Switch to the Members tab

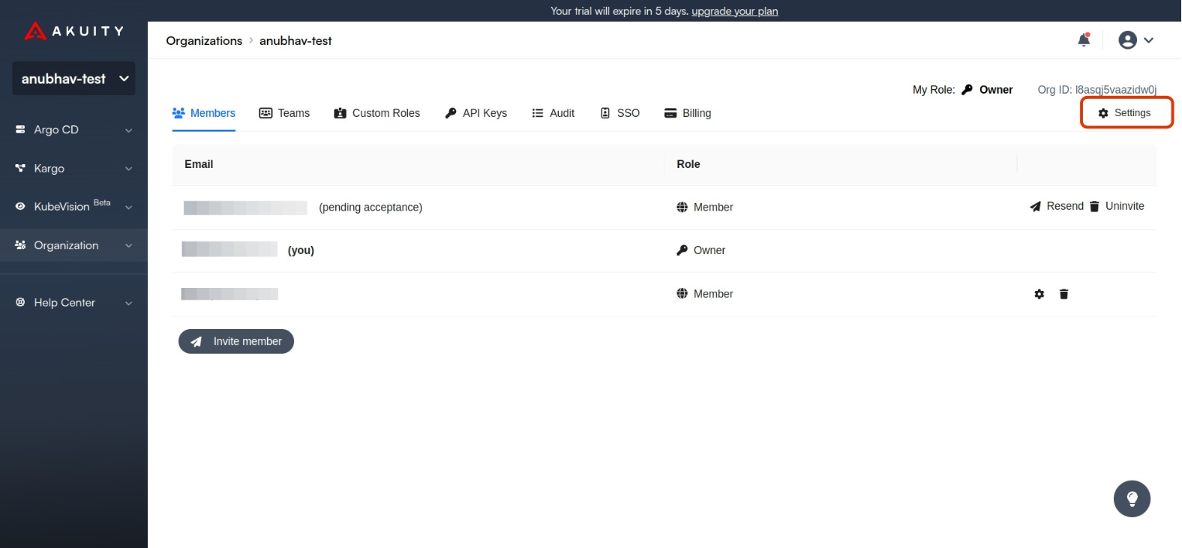pyautogui.click(x=204, y=113)
